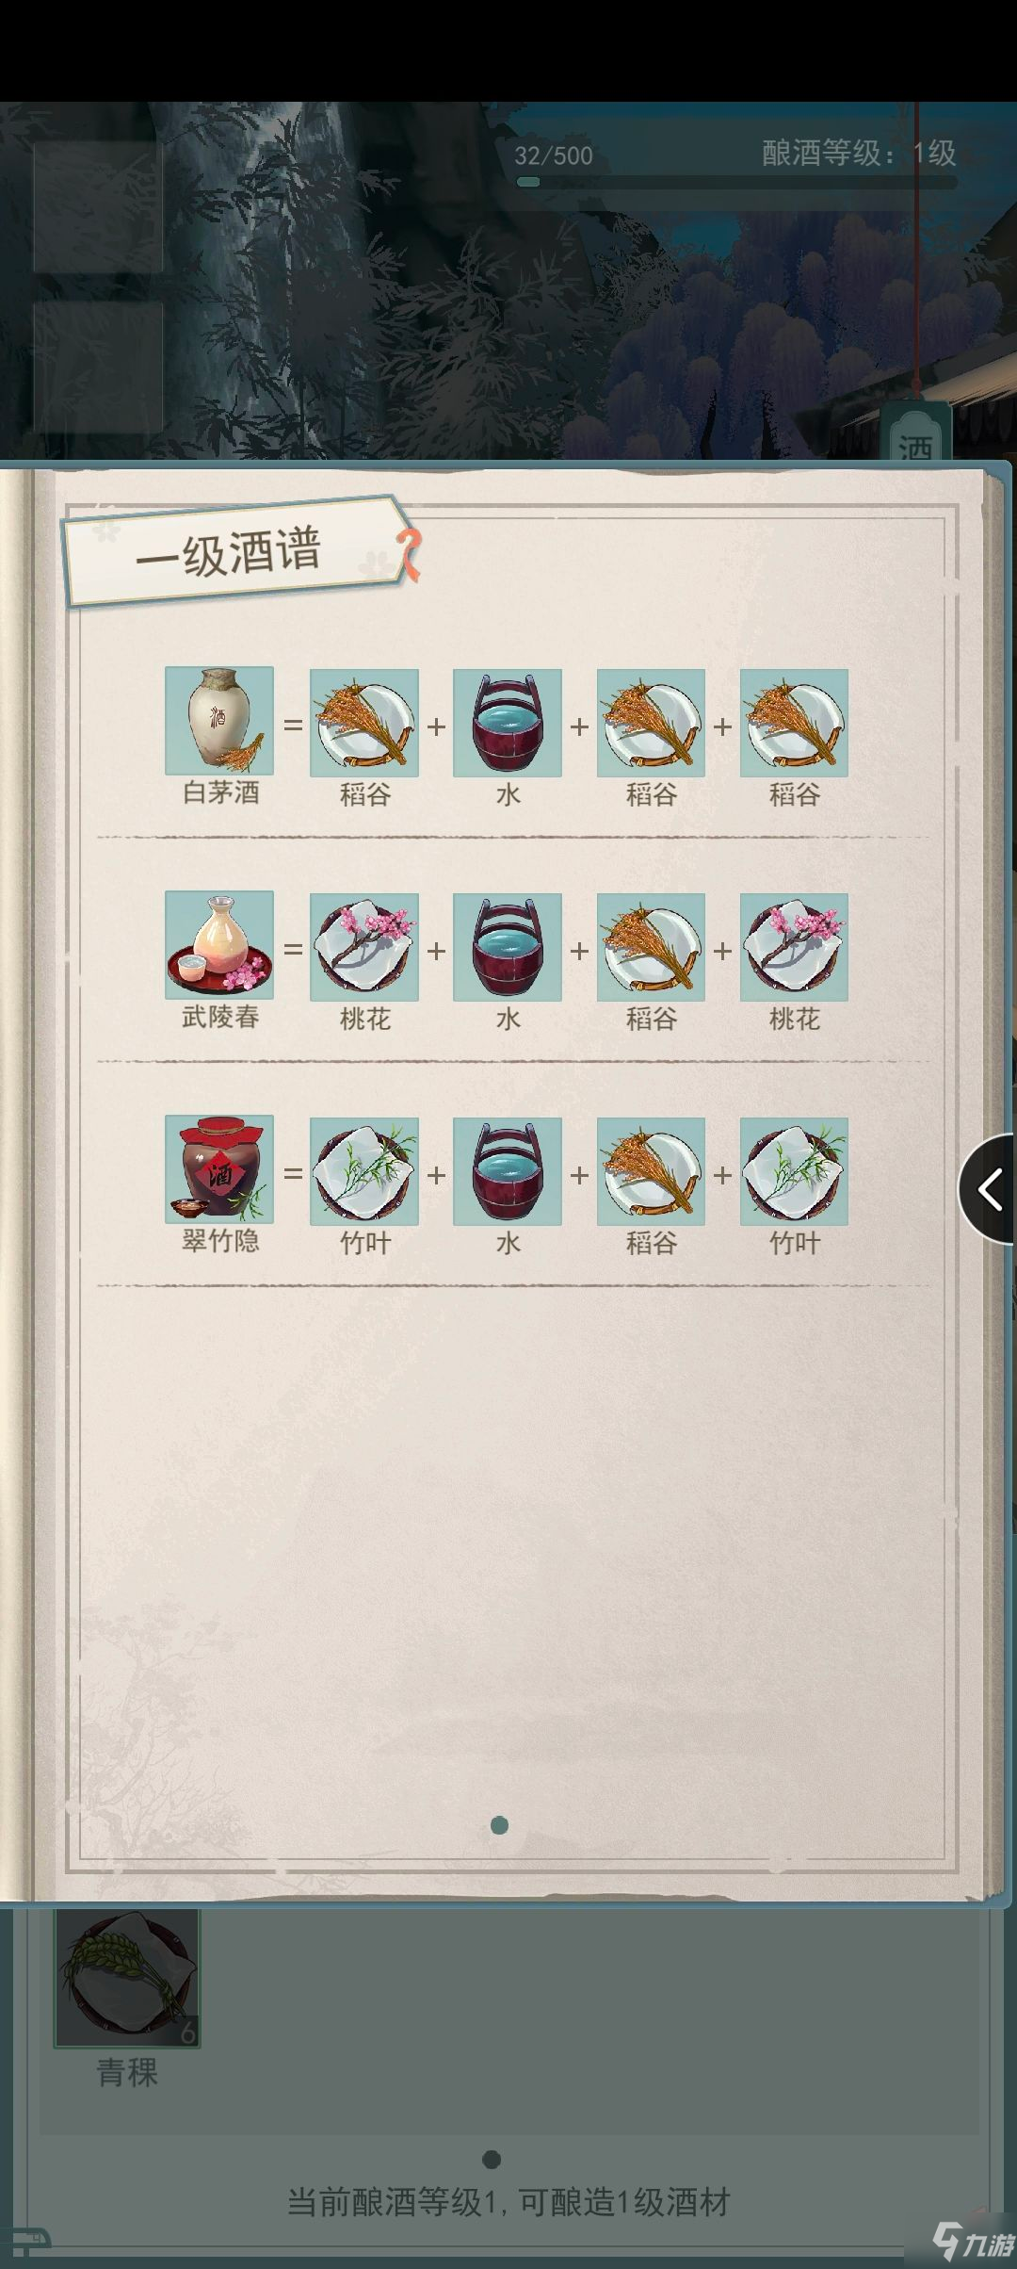Click first 稻谷 ingredient in 白茅酒 recipe

(x=364, y=723)
